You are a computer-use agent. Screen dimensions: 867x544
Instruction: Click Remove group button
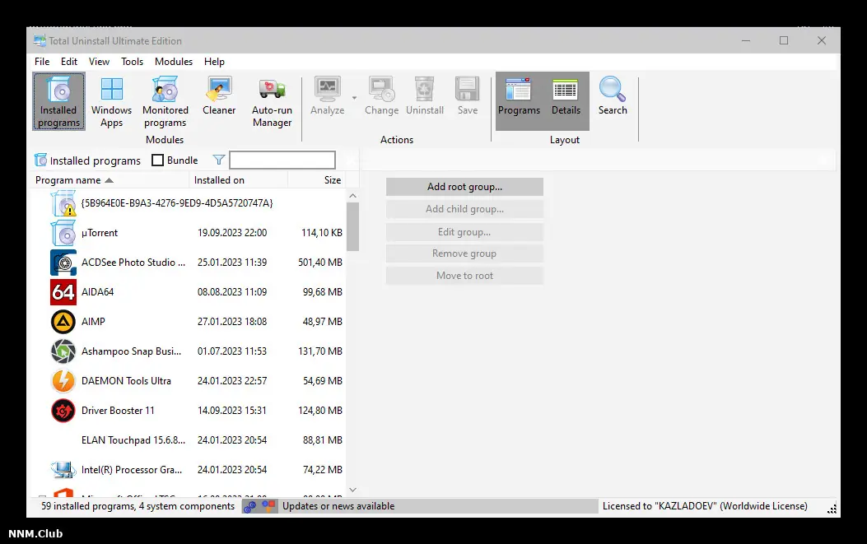(x=464, y=253)
